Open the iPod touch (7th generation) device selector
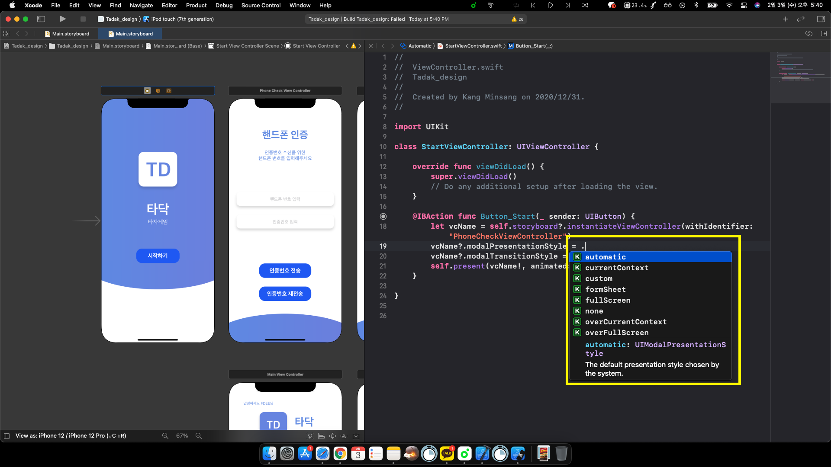This screenshot has height=467, width=831. [x=182, y=19]
